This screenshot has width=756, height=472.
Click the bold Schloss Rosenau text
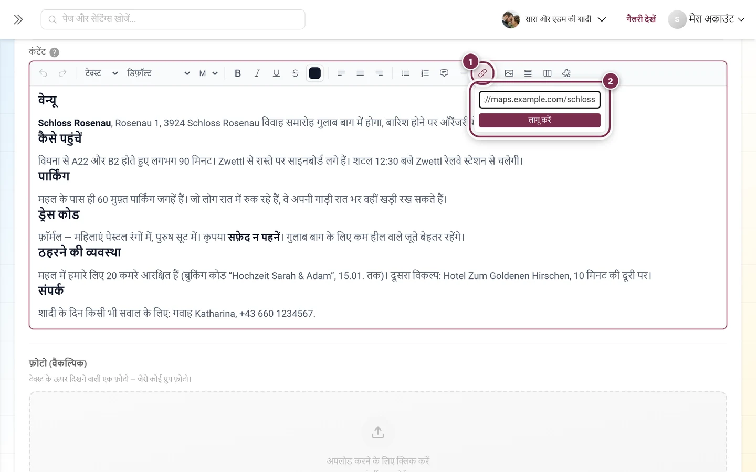coord(75,123)
